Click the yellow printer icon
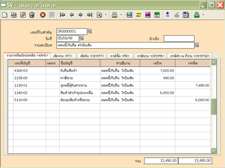 coord(115,15)
